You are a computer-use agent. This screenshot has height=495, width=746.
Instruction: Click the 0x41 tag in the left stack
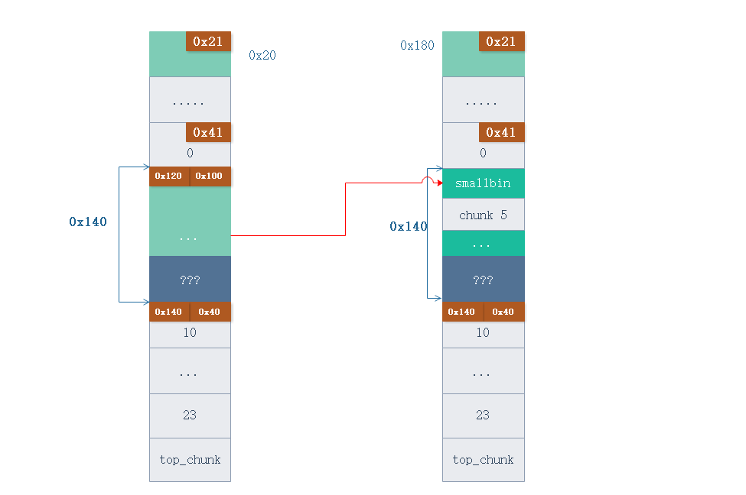pyautogui.click(x=207, y=133)
